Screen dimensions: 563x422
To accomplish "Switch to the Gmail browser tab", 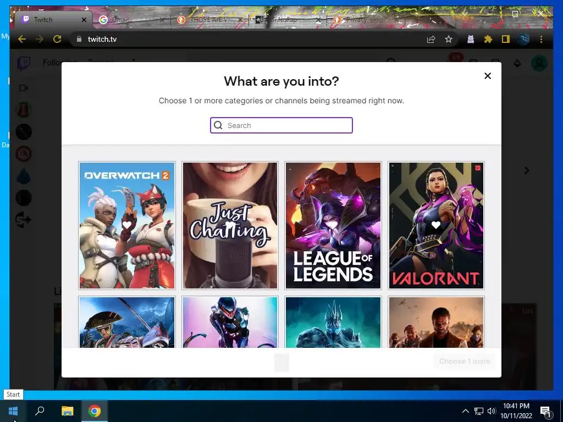I will [131, 20].
